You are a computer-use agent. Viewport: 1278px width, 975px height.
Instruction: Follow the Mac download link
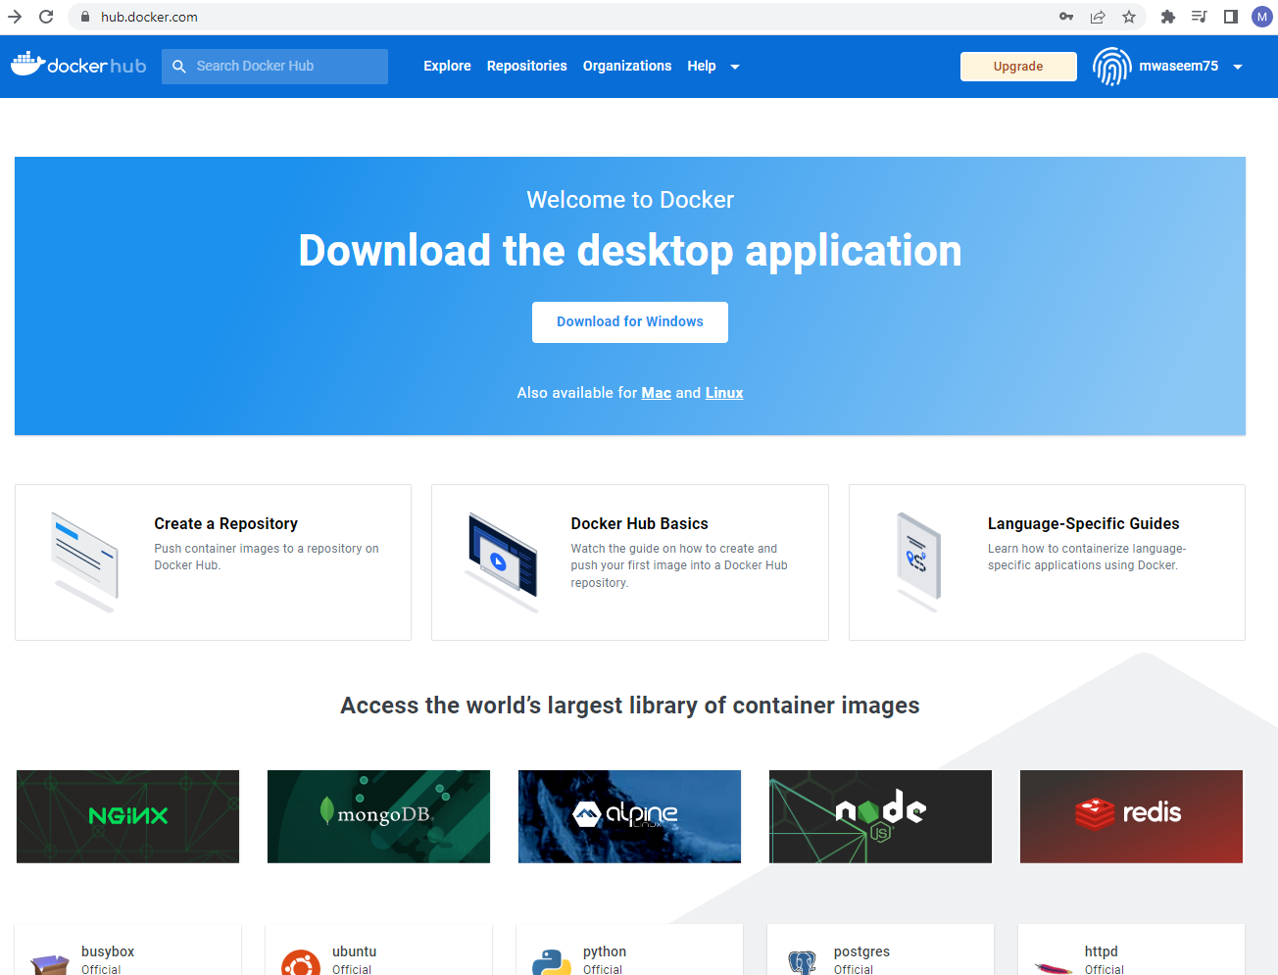click(x=656, y=393)
